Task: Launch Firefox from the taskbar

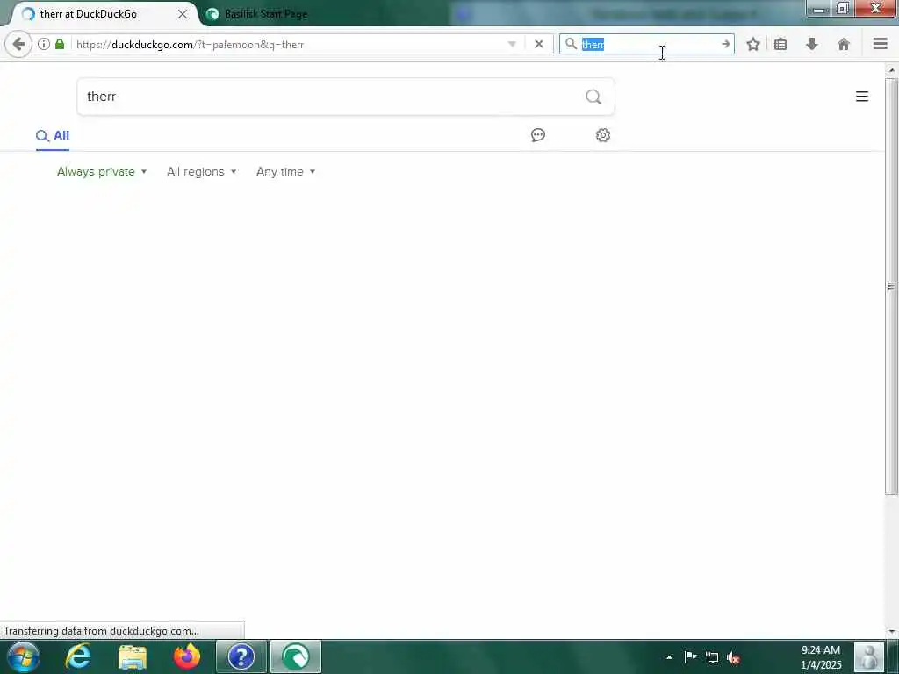Action: pyautogui.click(x=187, y=656)
